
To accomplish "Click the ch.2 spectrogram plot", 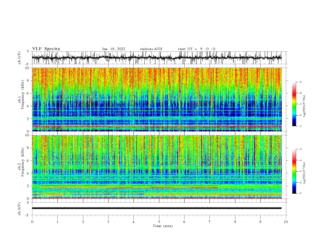I will click(157, 167).
